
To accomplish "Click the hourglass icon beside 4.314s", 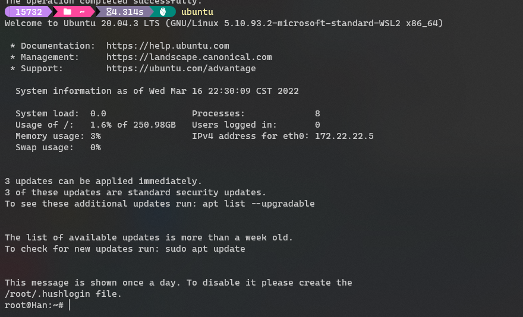I will pyautogui.click(x=109, y=12).
